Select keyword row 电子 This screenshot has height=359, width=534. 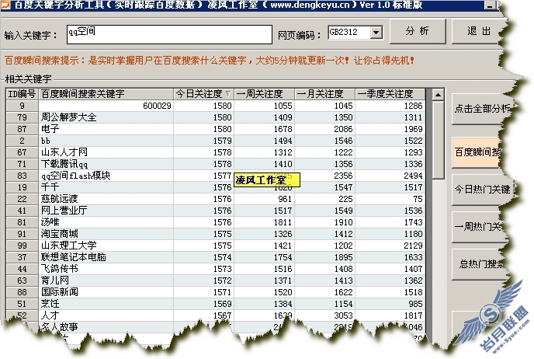click(215, 129)
